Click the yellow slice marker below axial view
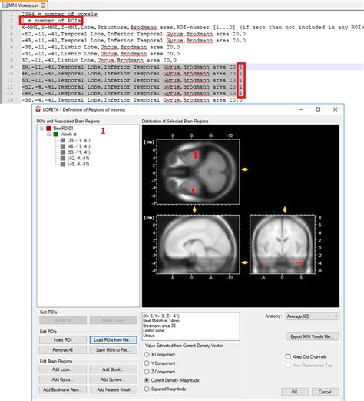Screen dimensions: 364x401 pyautogui.click(x=194, y=209)
